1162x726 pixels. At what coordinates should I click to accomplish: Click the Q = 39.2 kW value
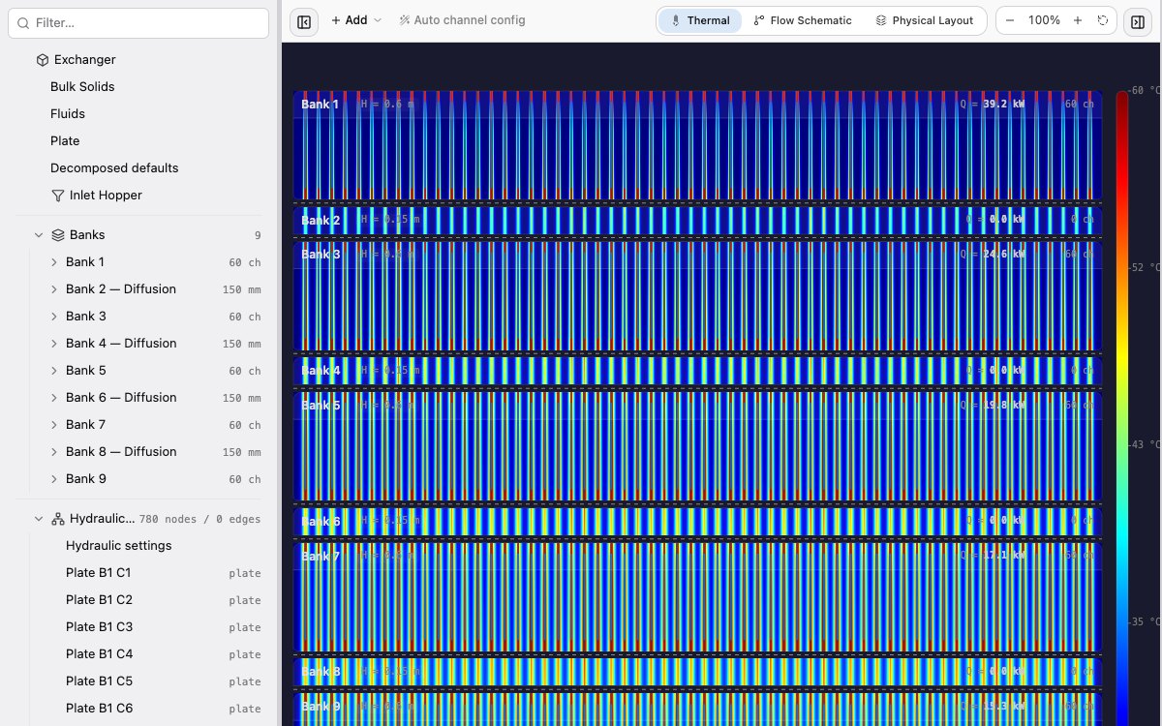coord(993,104)
